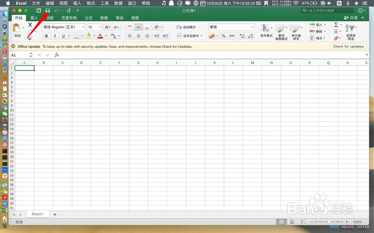Toggle Italic formatting
The image size is (374, 233).
pos(55,36)
